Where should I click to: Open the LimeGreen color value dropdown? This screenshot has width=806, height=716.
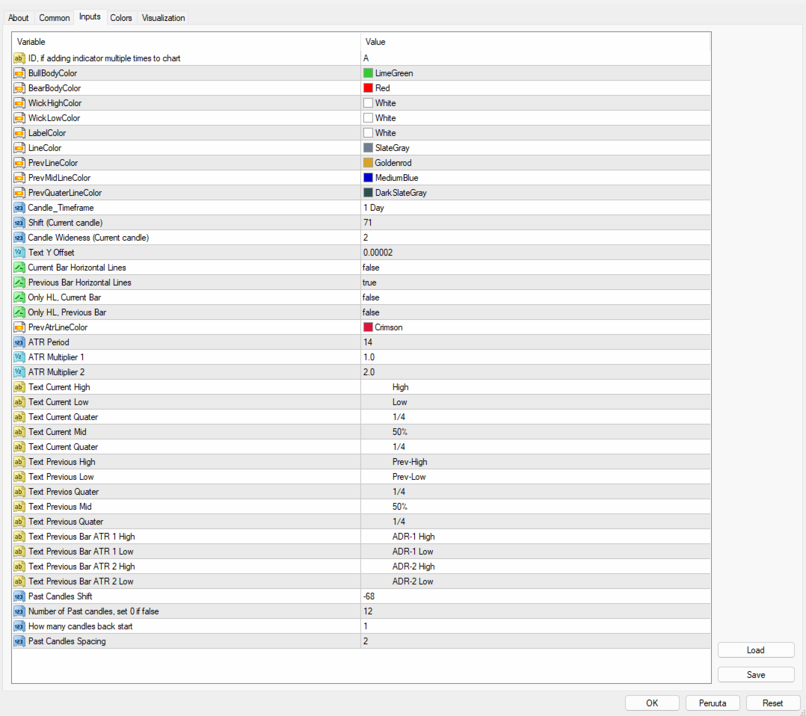tap(535, 73)
